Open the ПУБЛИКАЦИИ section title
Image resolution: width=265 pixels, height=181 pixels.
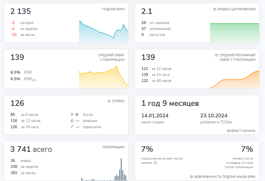pos(113,147)
